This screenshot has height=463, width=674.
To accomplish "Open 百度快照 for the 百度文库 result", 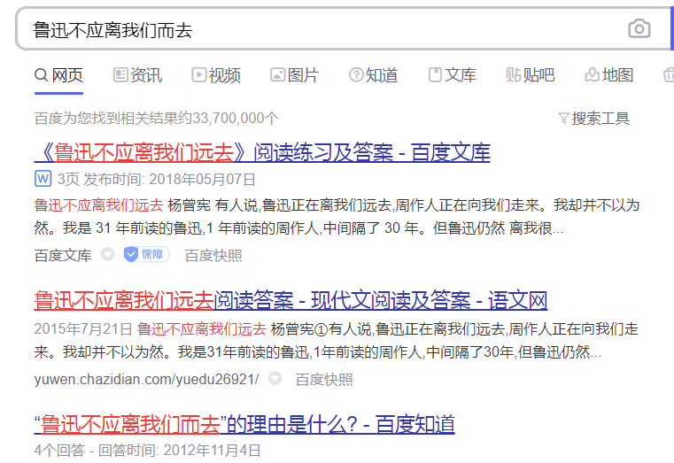I will 213,256.
